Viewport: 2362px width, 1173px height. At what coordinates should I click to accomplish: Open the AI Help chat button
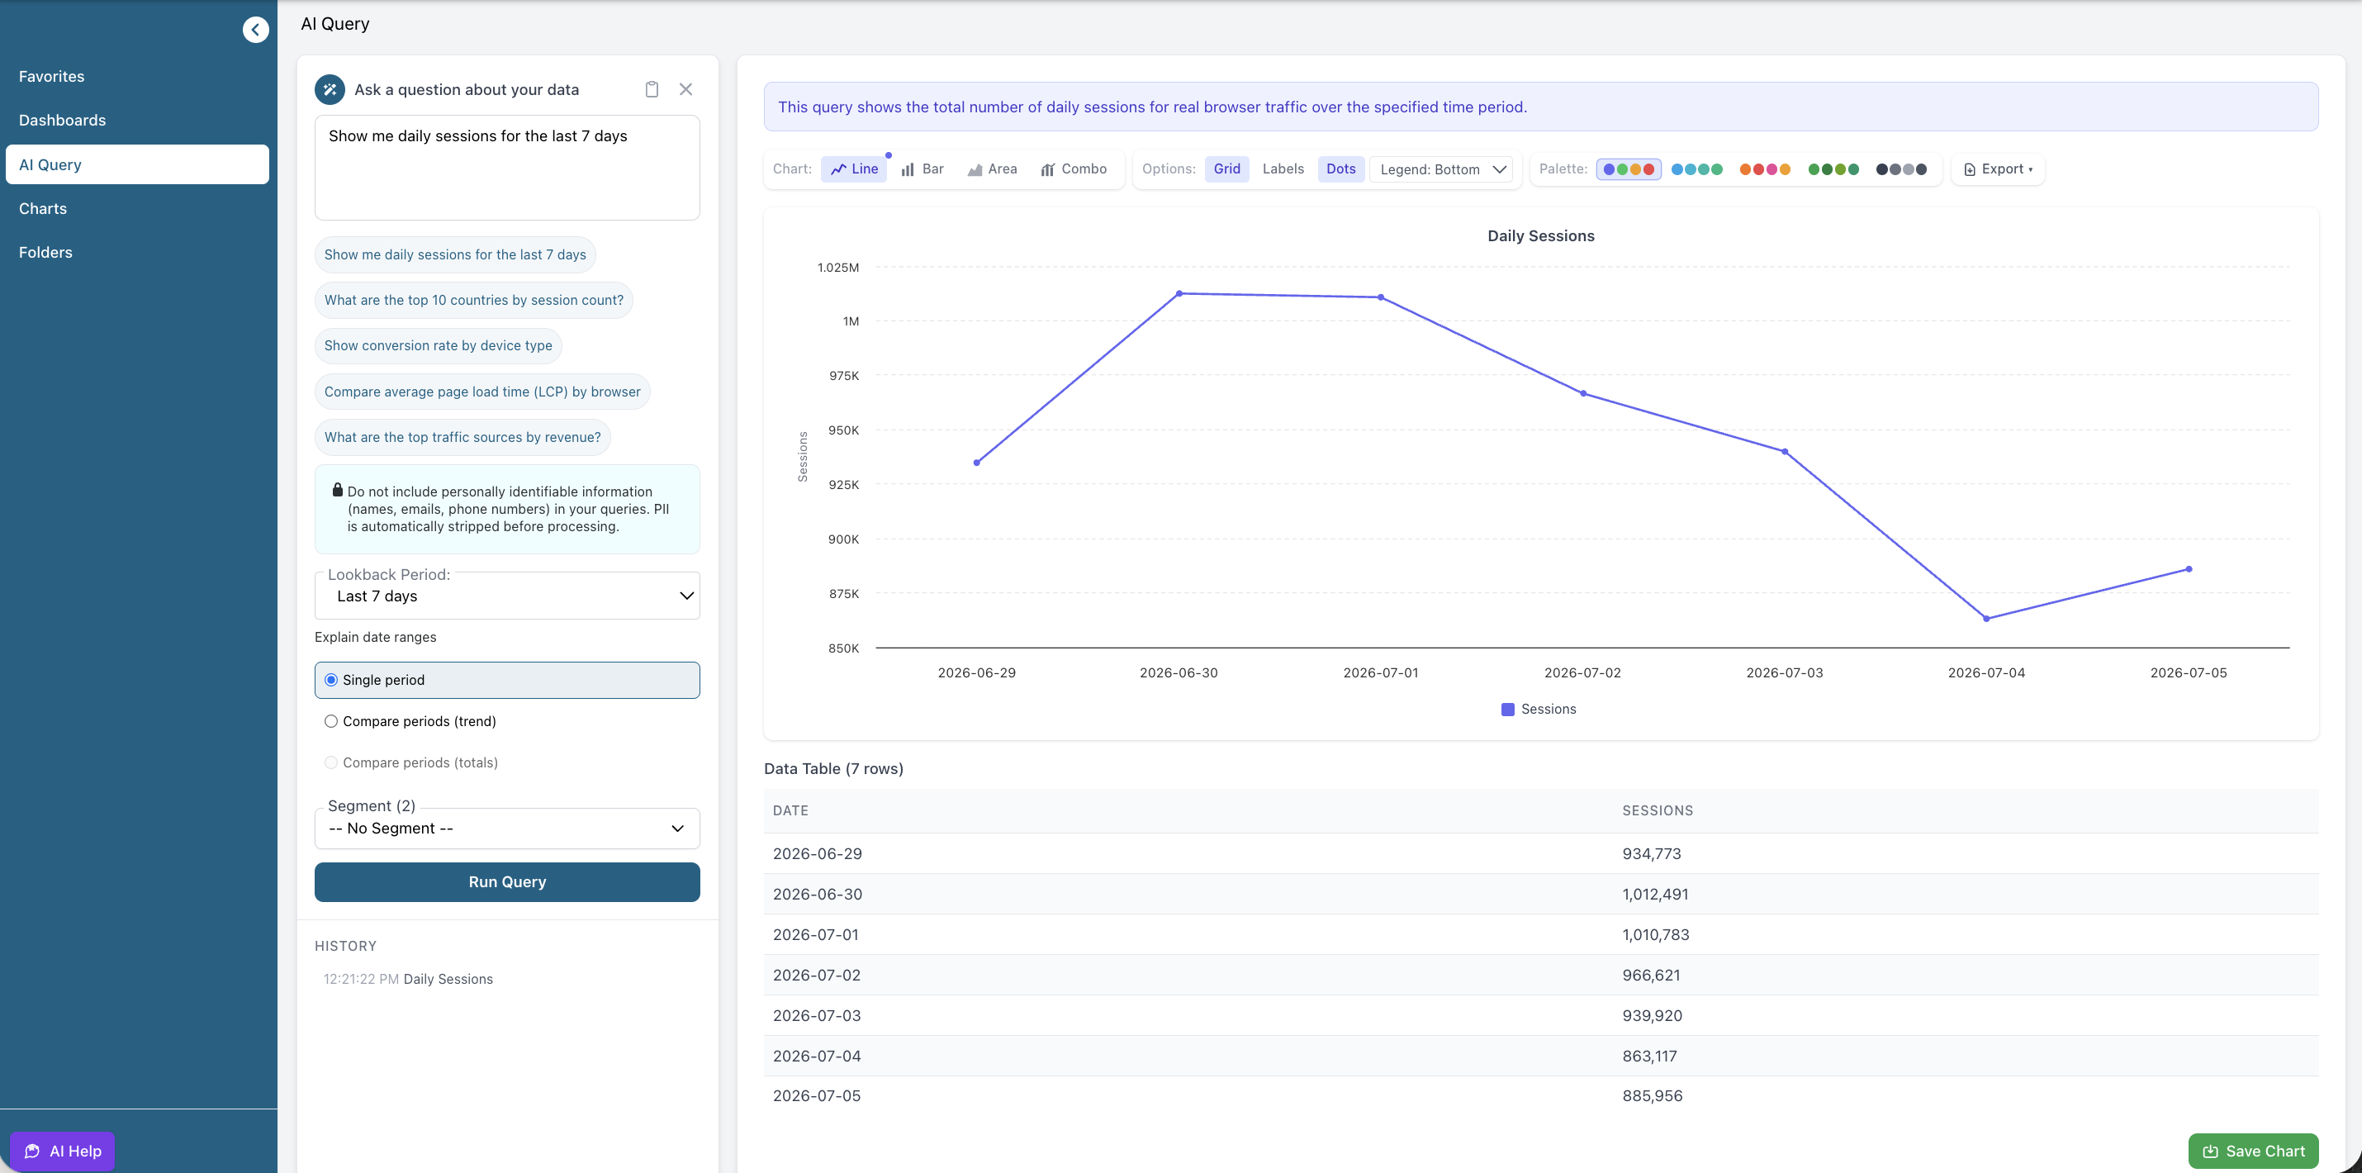coord(62,1151)
